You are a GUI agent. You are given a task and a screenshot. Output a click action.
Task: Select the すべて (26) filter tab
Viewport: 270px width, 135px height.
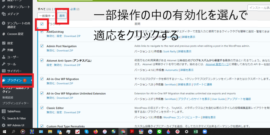[44, 9]
